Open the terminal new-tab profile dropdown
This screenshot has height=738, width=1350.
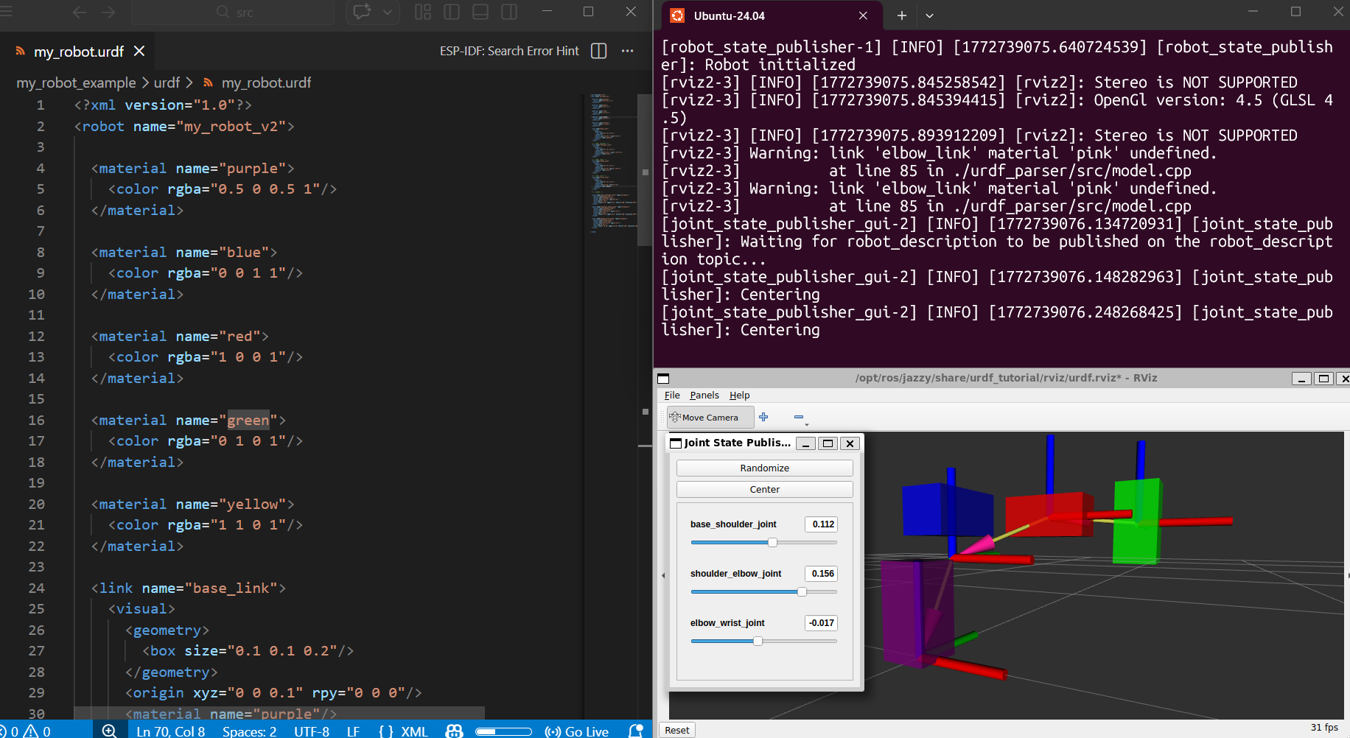929,15
